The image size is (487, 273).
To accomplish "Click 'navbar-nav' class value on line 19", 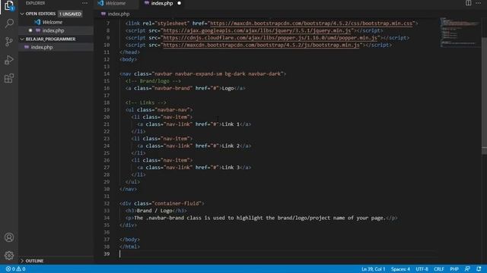I will click(x=172, y=110).
